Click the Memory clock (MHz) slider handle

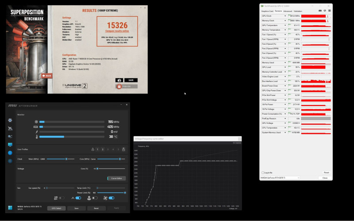(x=66, y=159)
